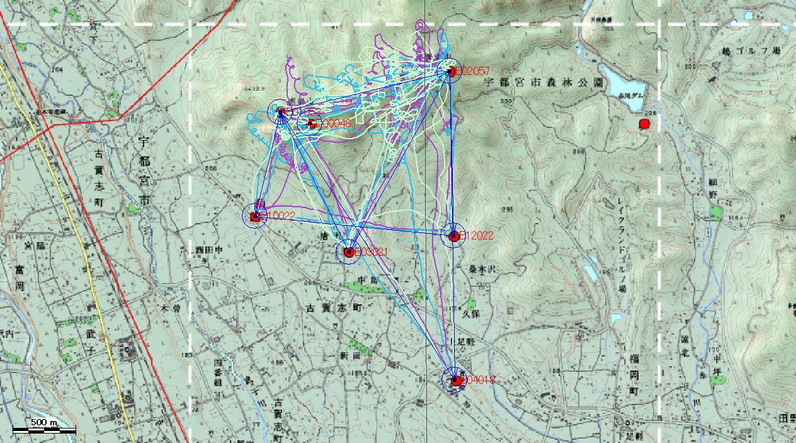Click the E03021 red text label

[x=372, y=252]
